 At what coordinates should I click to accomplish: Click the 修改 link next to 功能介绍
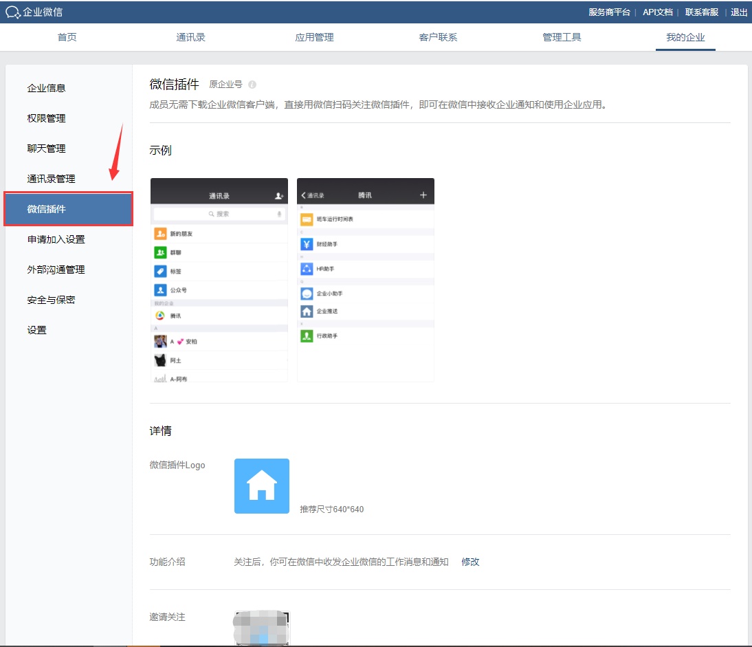pos(470,562)
